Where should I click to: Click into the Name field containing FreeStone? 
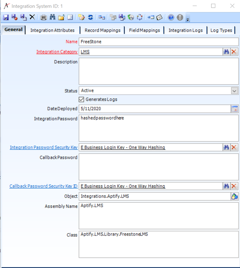click(159, 42)
